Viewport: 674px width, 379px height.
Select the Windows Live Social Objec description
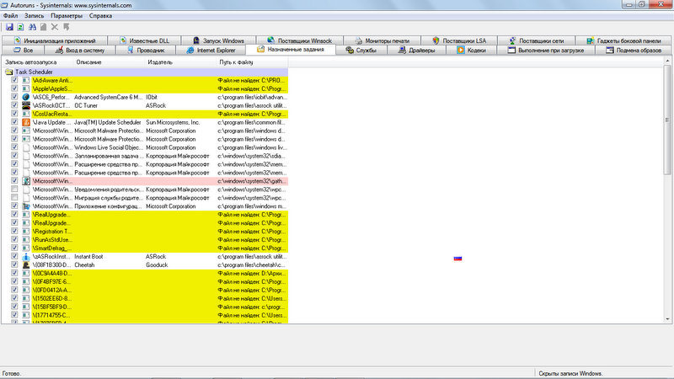(109, 147)
